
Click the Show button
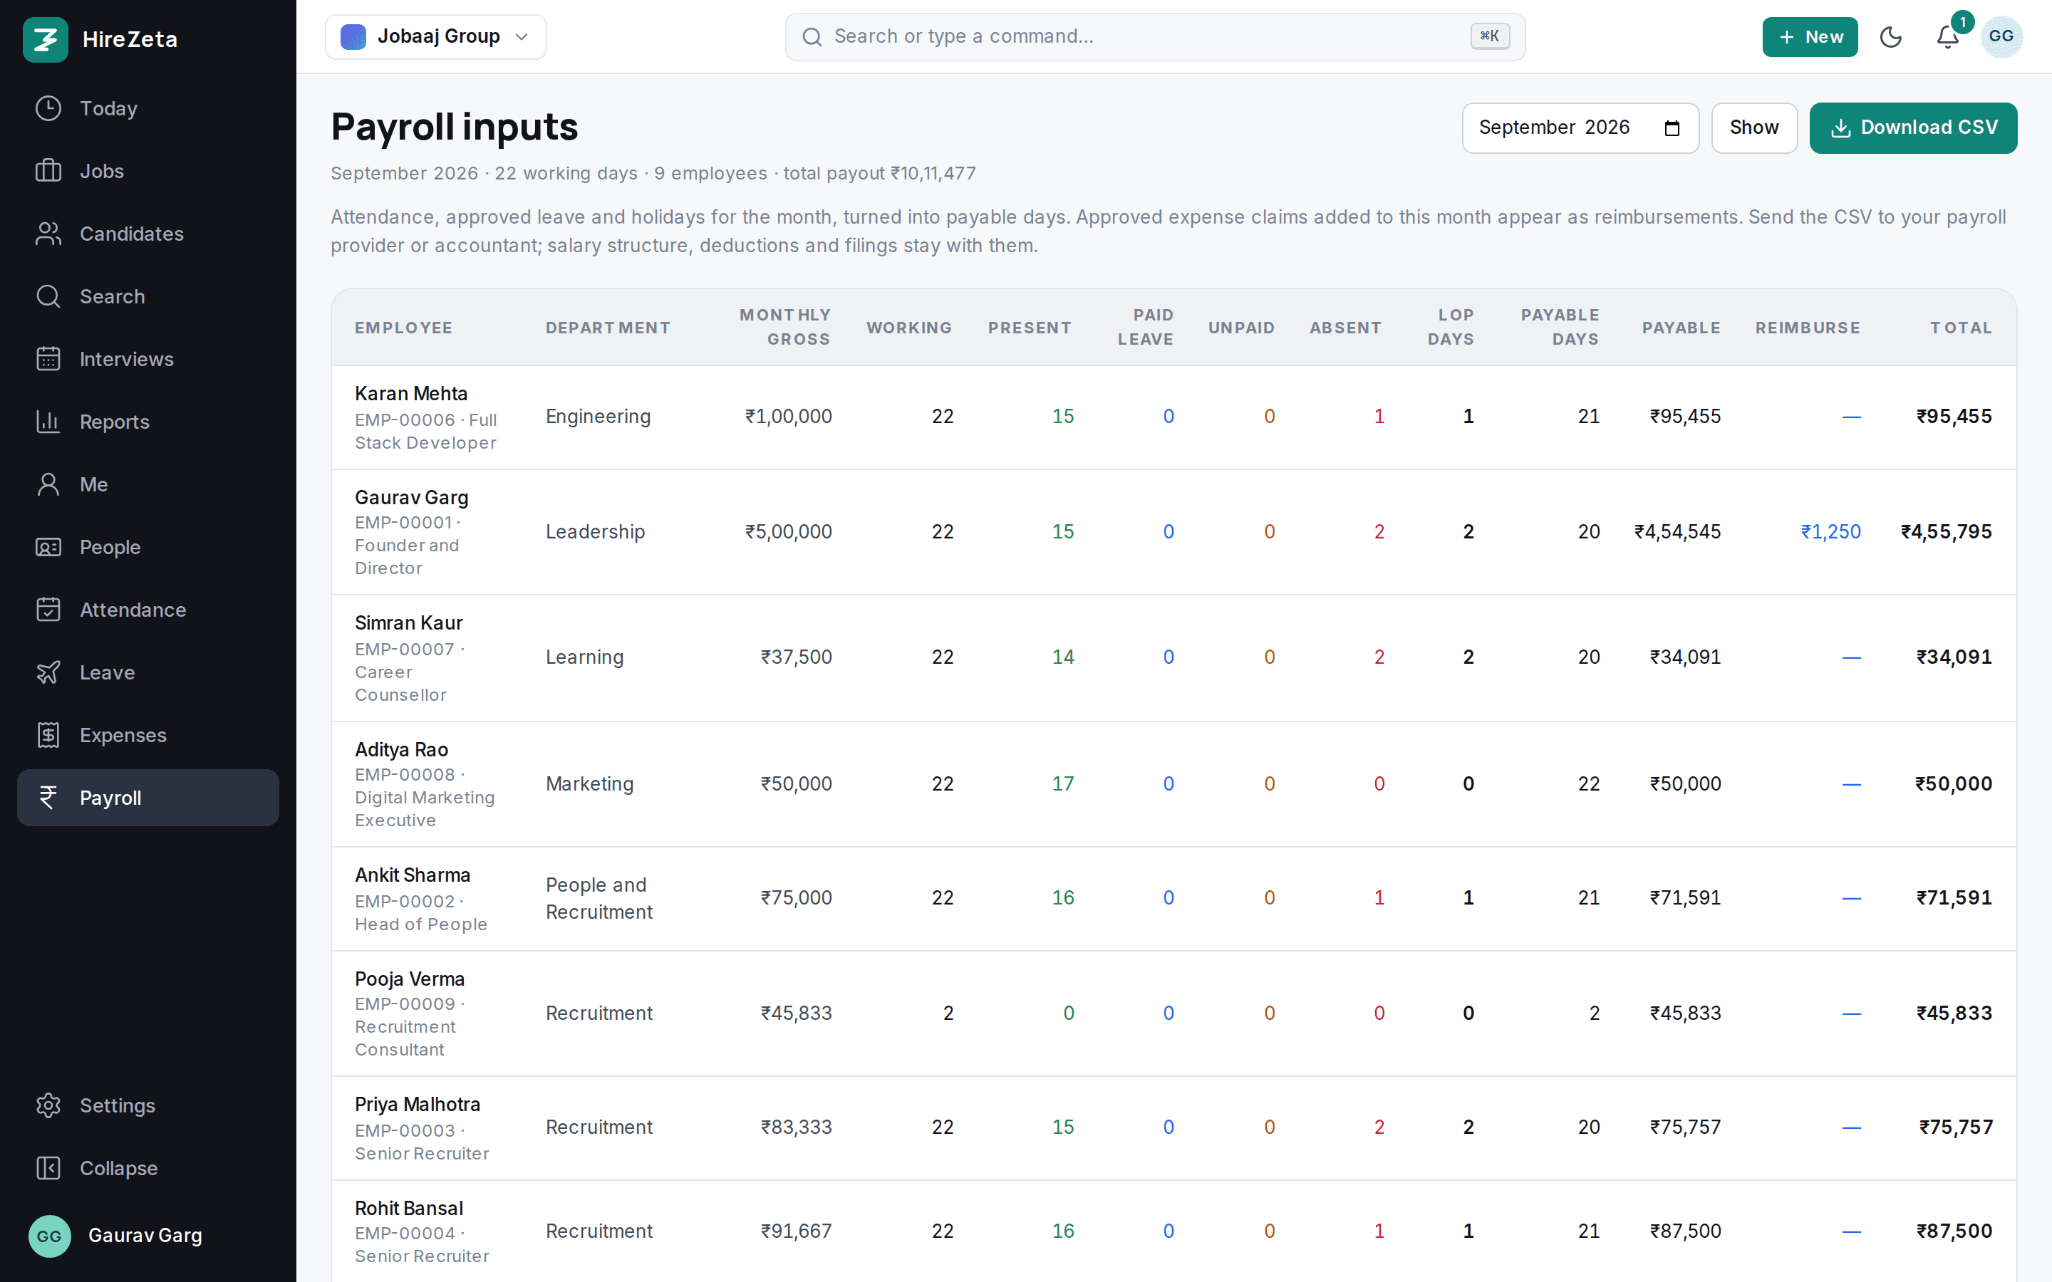click(x=1753, y=128)
